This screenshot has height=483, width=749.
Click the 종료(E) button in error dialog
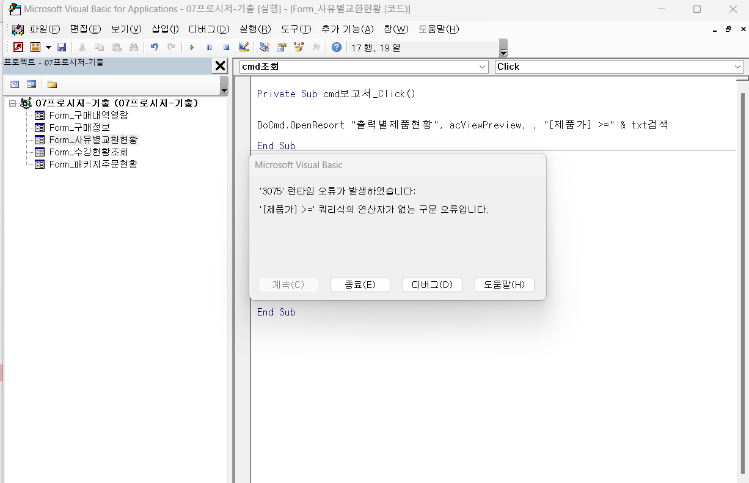[360, 285]
